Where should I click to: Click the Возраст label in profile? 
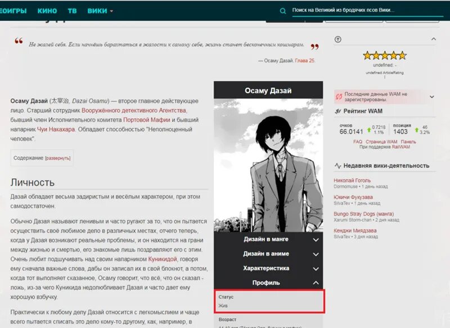tap(227, 320)
